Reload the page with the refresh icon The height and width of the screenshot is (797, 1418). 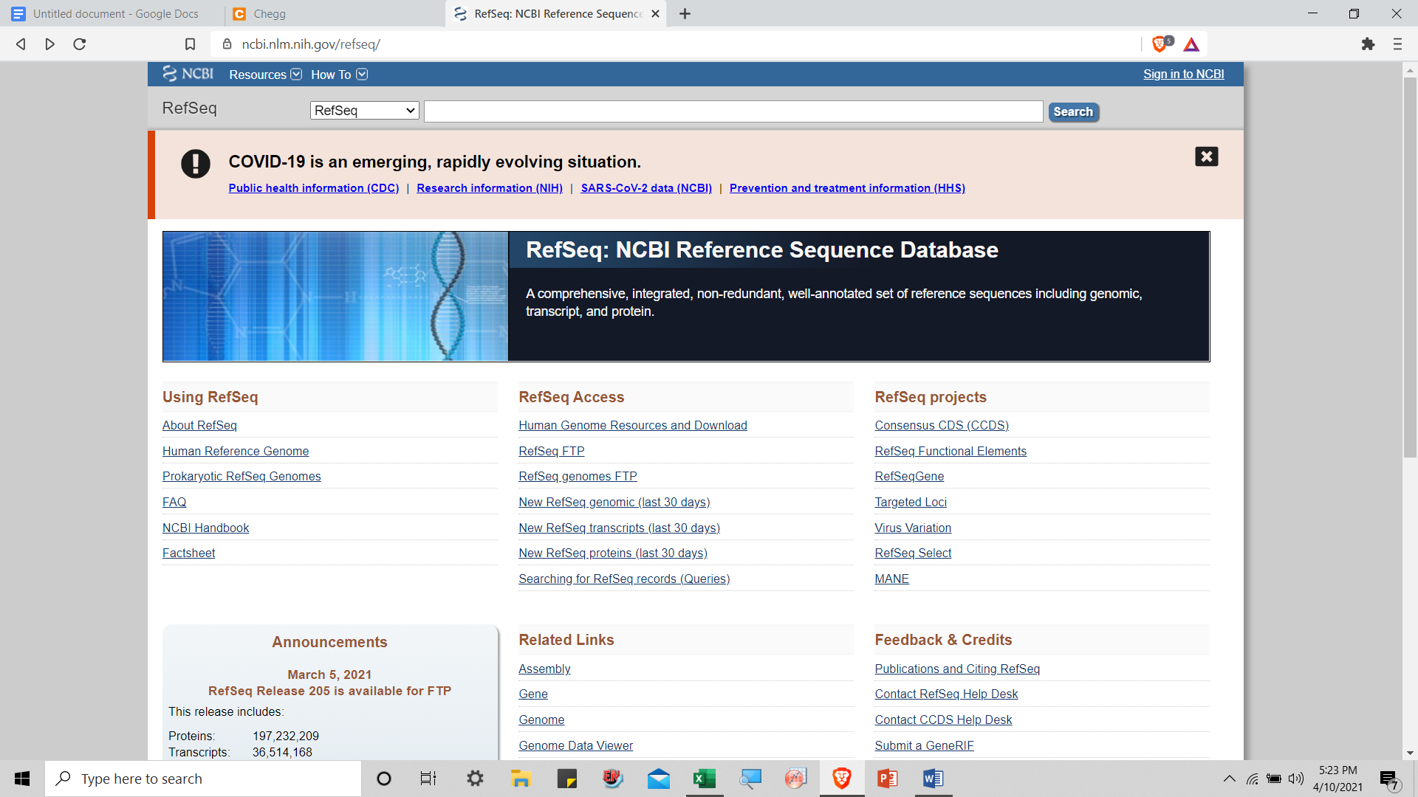point(80,44)
